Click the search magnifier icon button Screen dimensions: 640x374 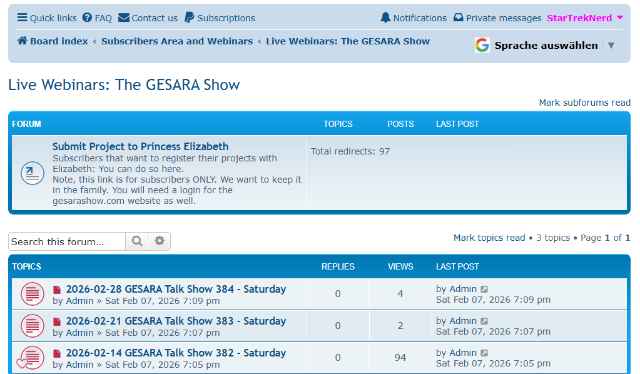tap(137, 241)
